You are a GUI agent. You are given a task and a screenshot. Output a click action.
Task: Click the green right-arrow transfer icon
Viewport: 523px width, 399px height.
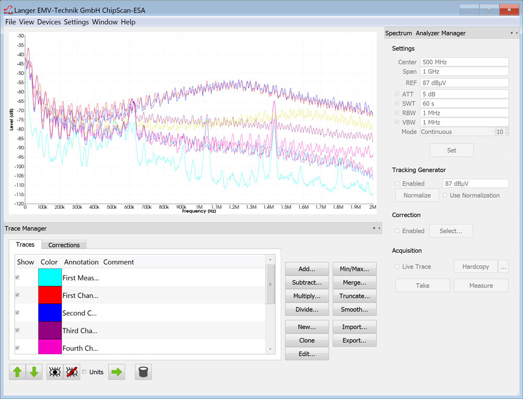[116, 372]
